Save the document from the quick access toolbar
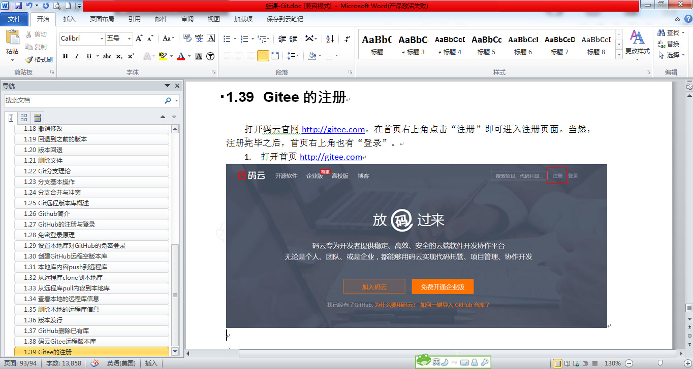Image resolution: width=693 pixels, height=369 pixels. tap(18, 6)
